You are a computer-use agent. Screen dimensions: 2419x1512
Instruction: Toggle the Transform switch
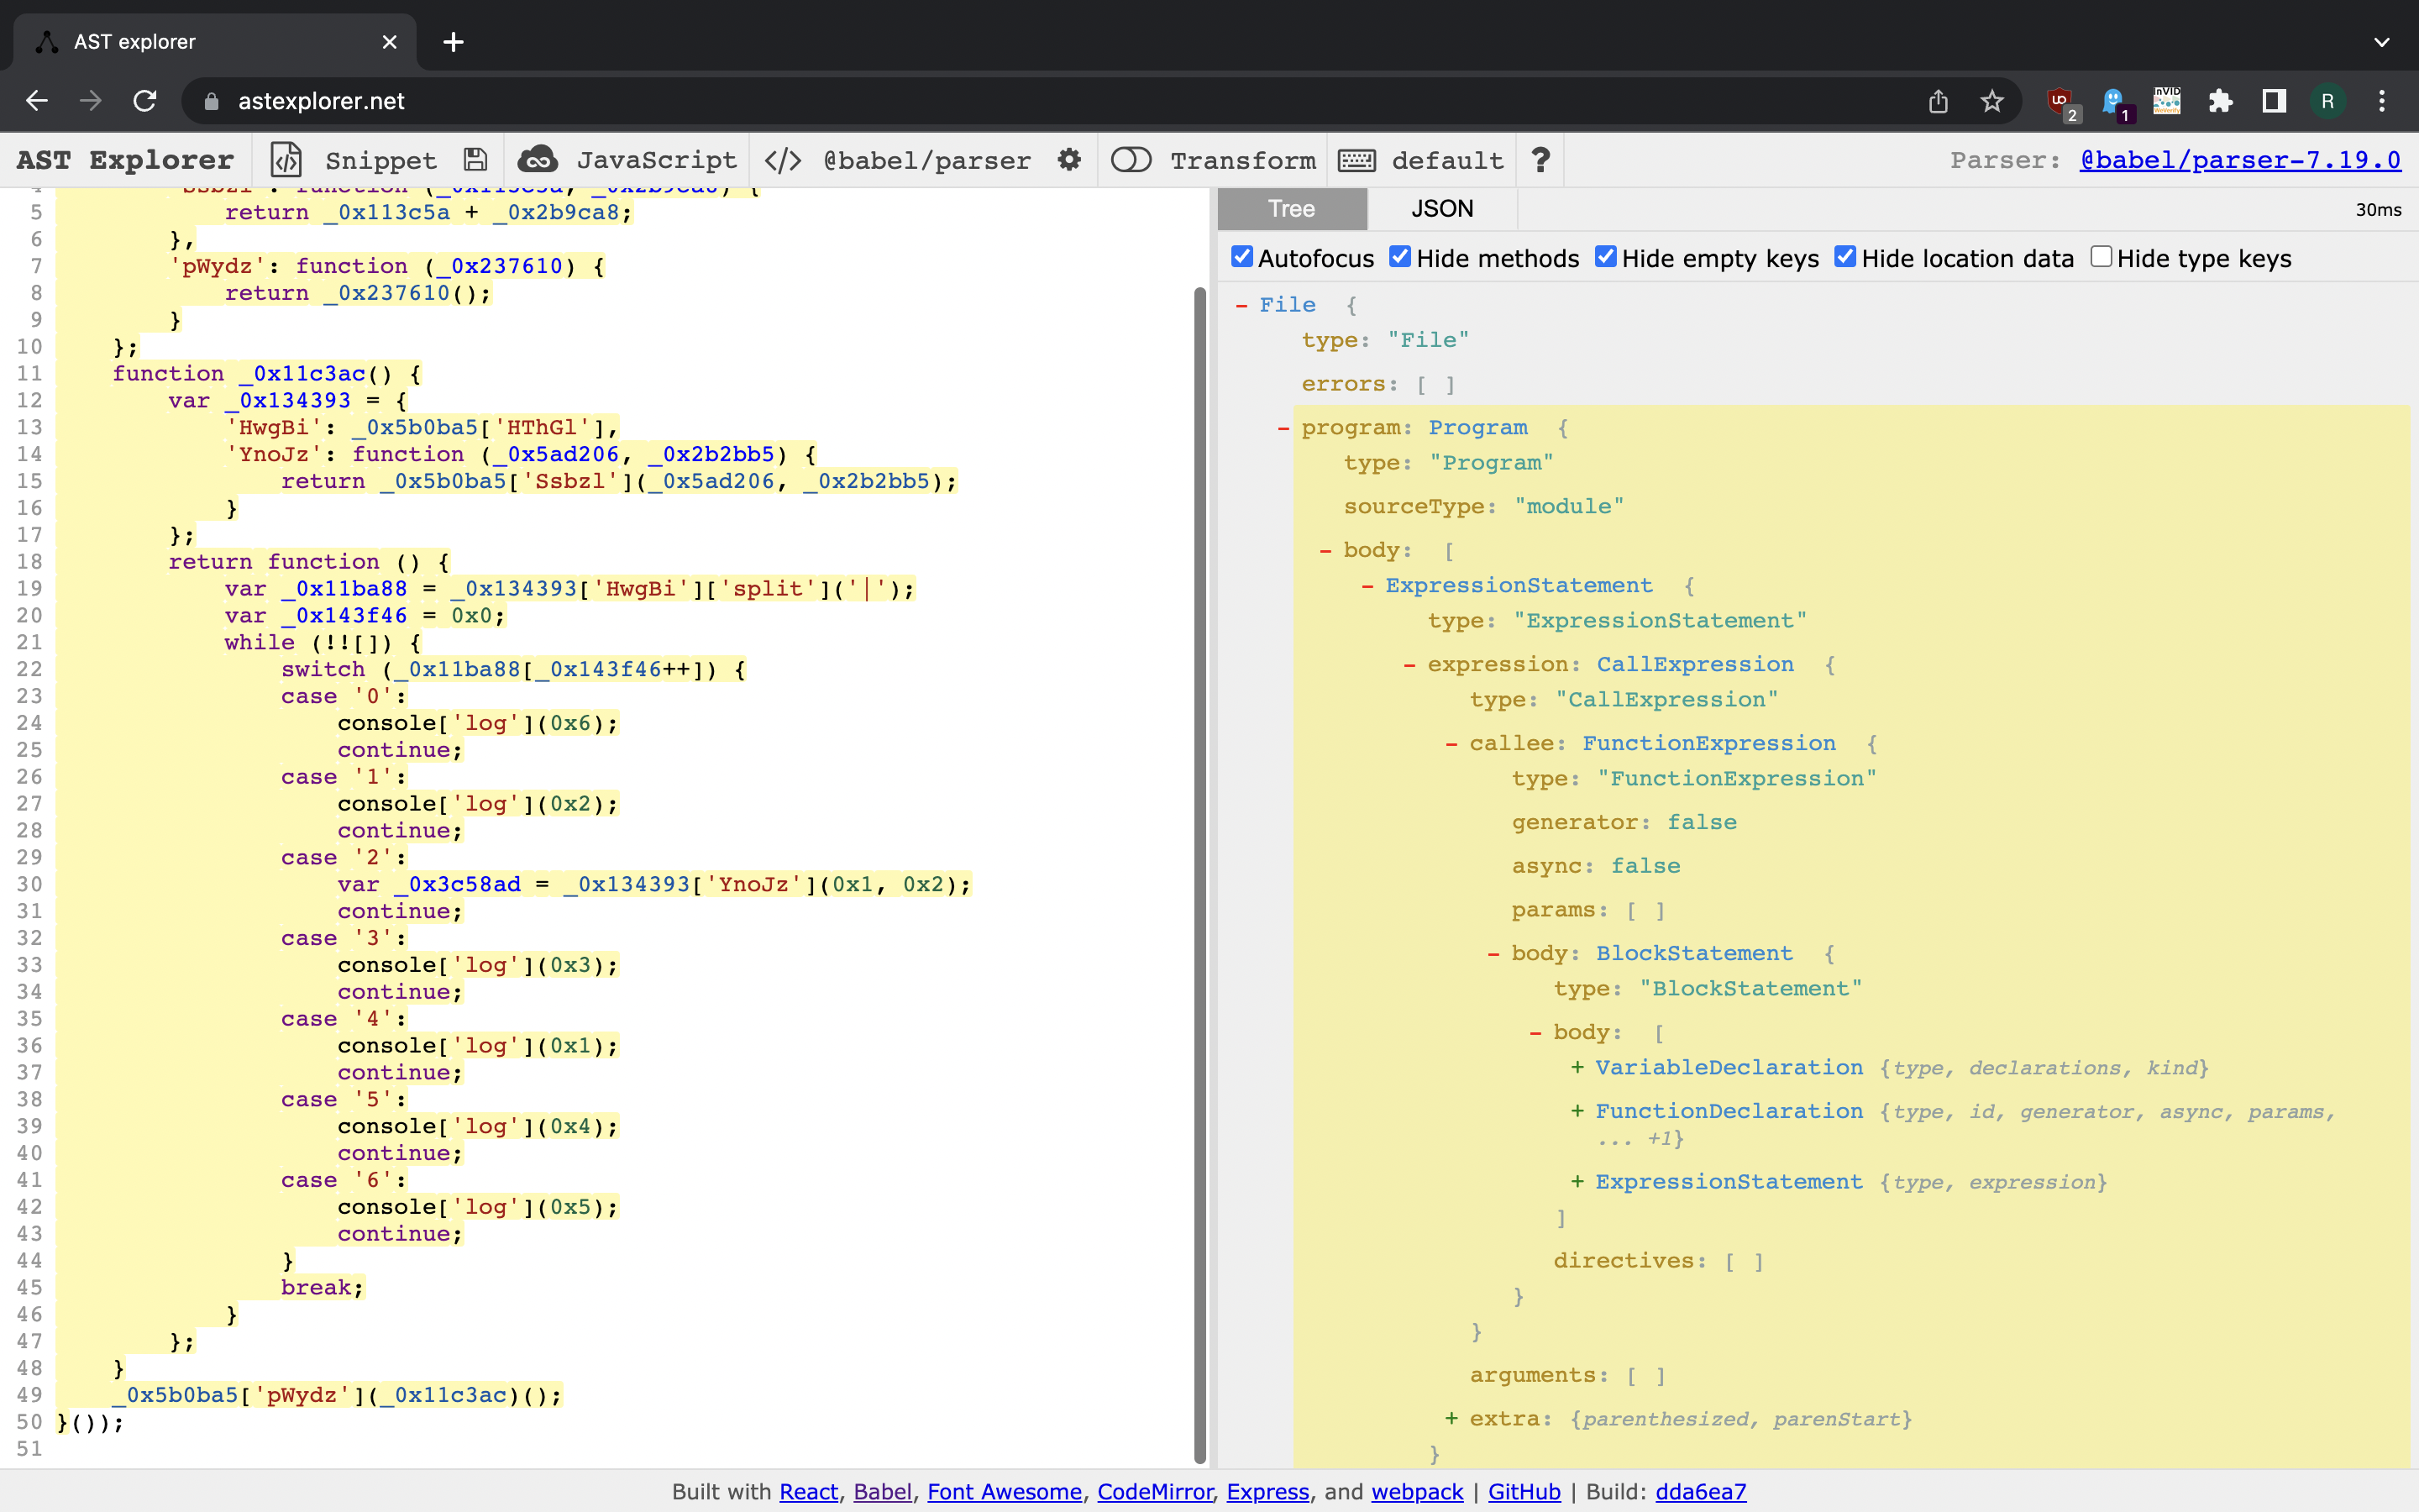click(x=1131, y=160)
